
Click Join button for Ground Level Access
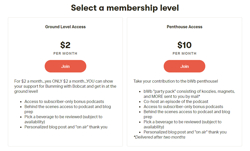tap(65, 66)
